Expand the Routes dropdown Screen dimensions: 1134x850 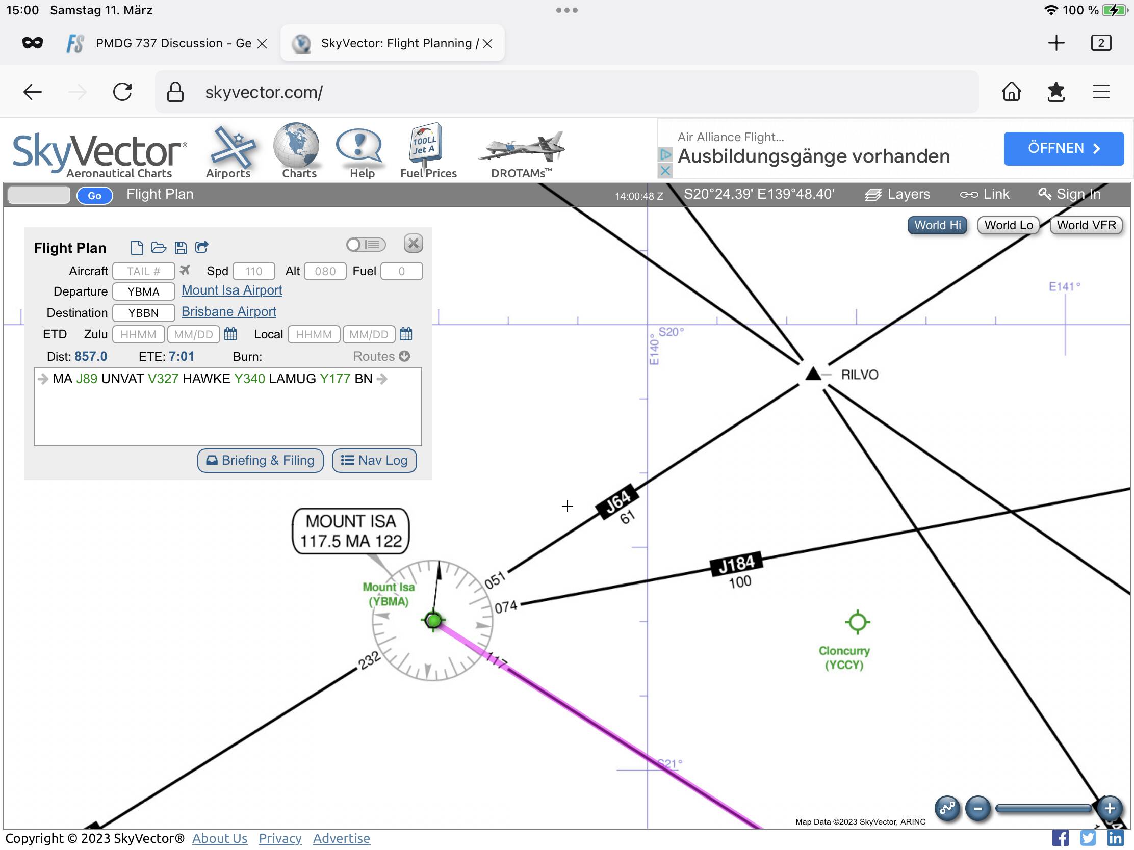pyautogui.click(x=381, y=357)
